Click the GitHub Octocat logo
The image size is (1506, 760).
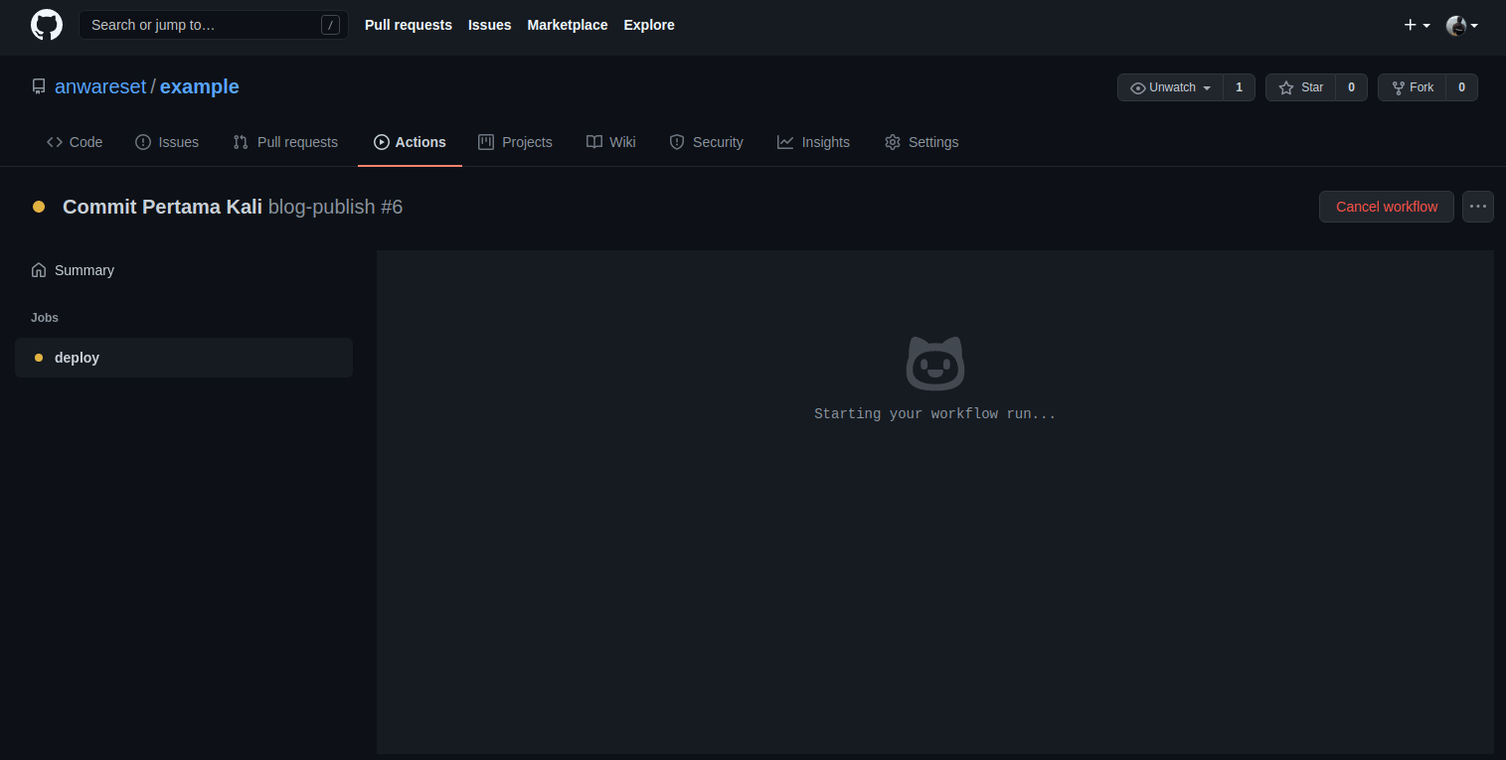pyautogui.click(x=47, y=25)
